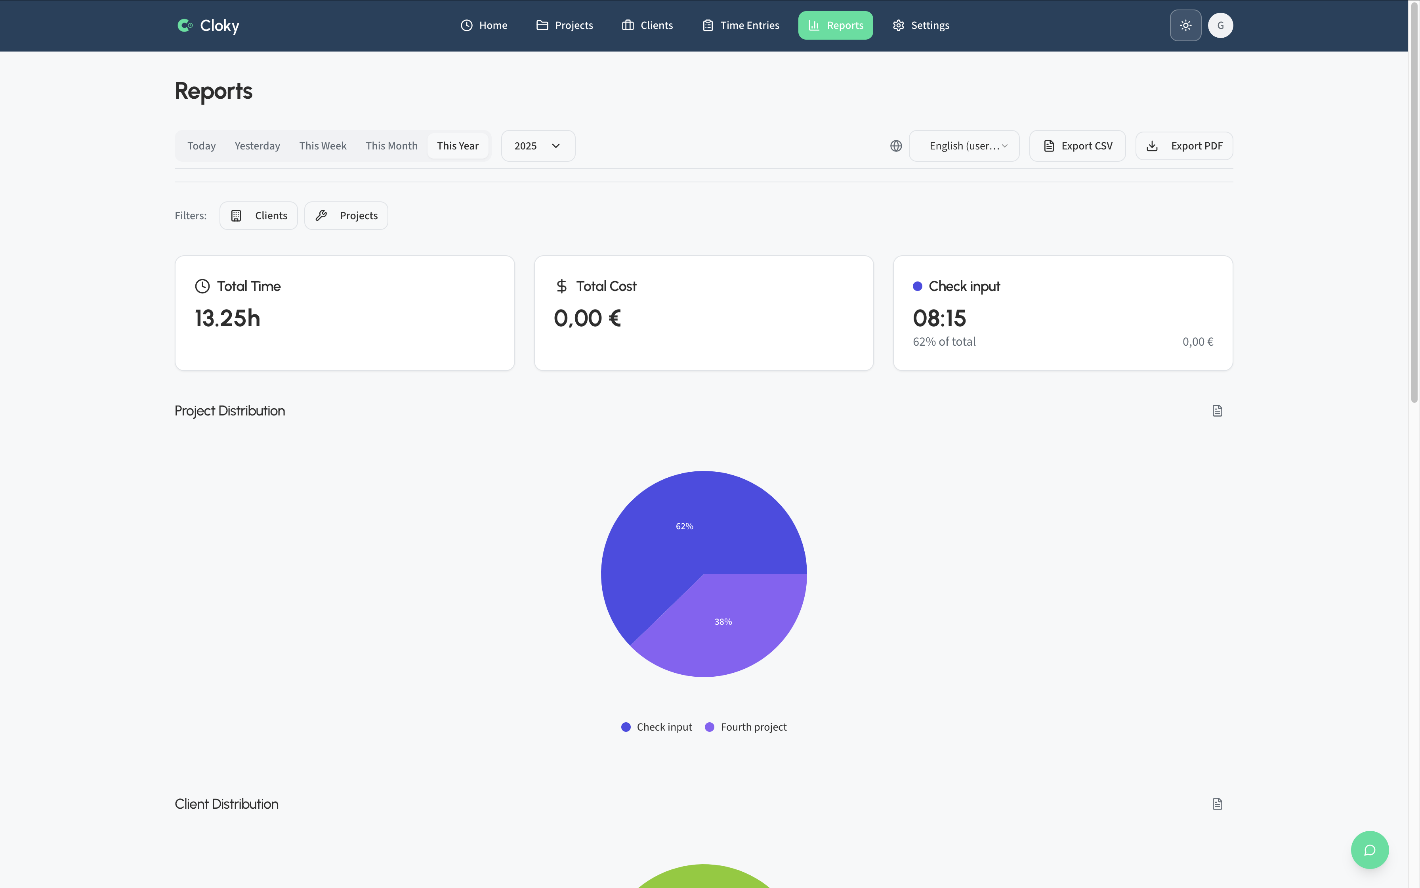Click the 0,00 € total cost value
Screen dimensions: 1420x888
coord(587,318)
